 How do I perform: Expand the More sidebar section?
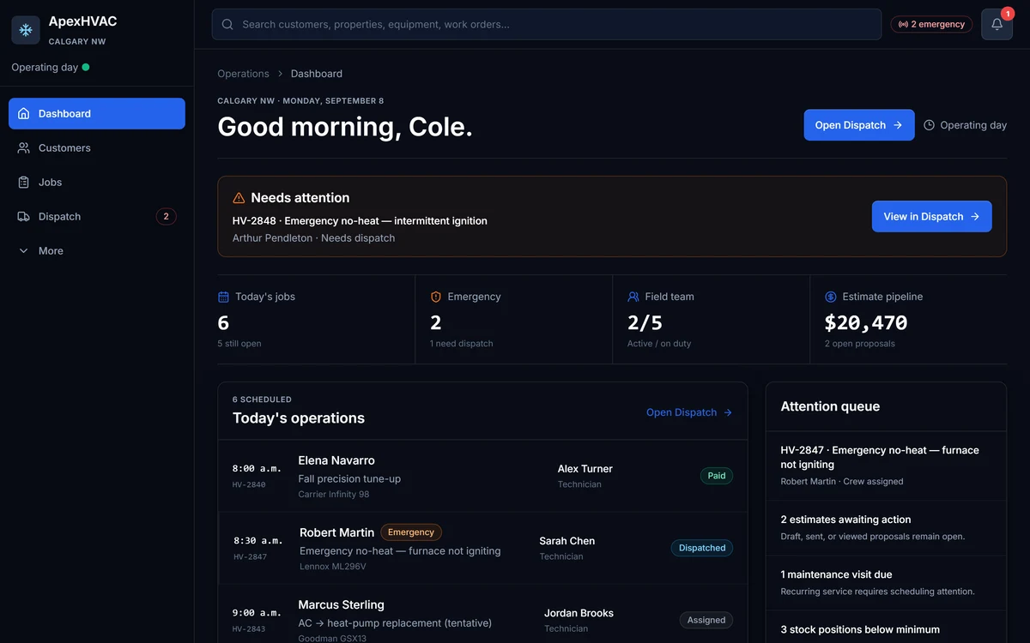[97, 251]
